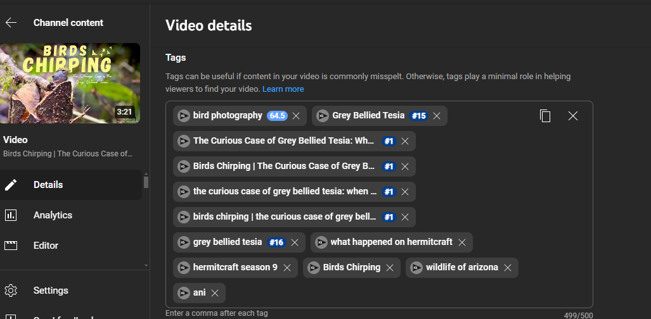
Task: Remove the 'Birds Chirping' tag
Action: pyautogui.click(x=390, y=268)
